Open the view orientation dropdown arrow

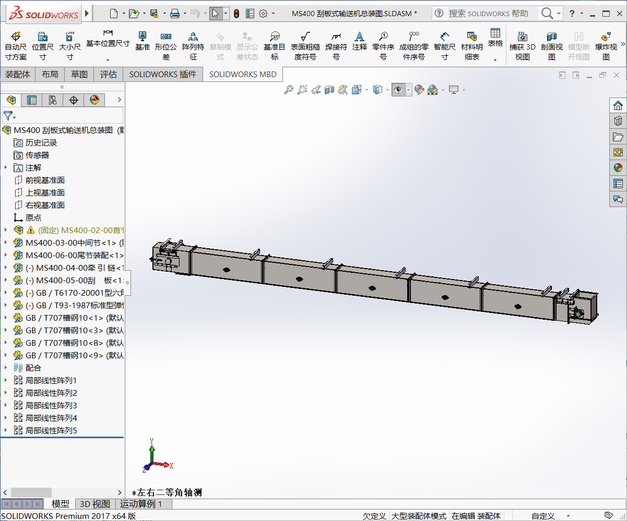366,89
